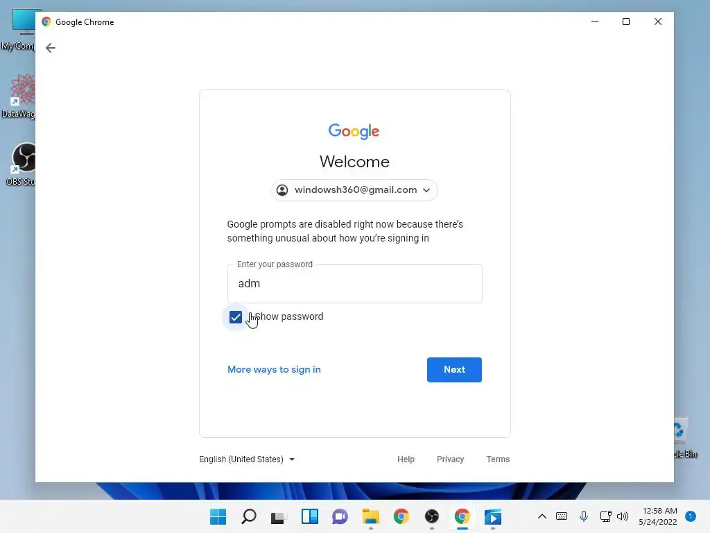The width and height of the screenshot is (710, 533).
Task: Open File Explorer from the taskbar
Action: [370, 516]
